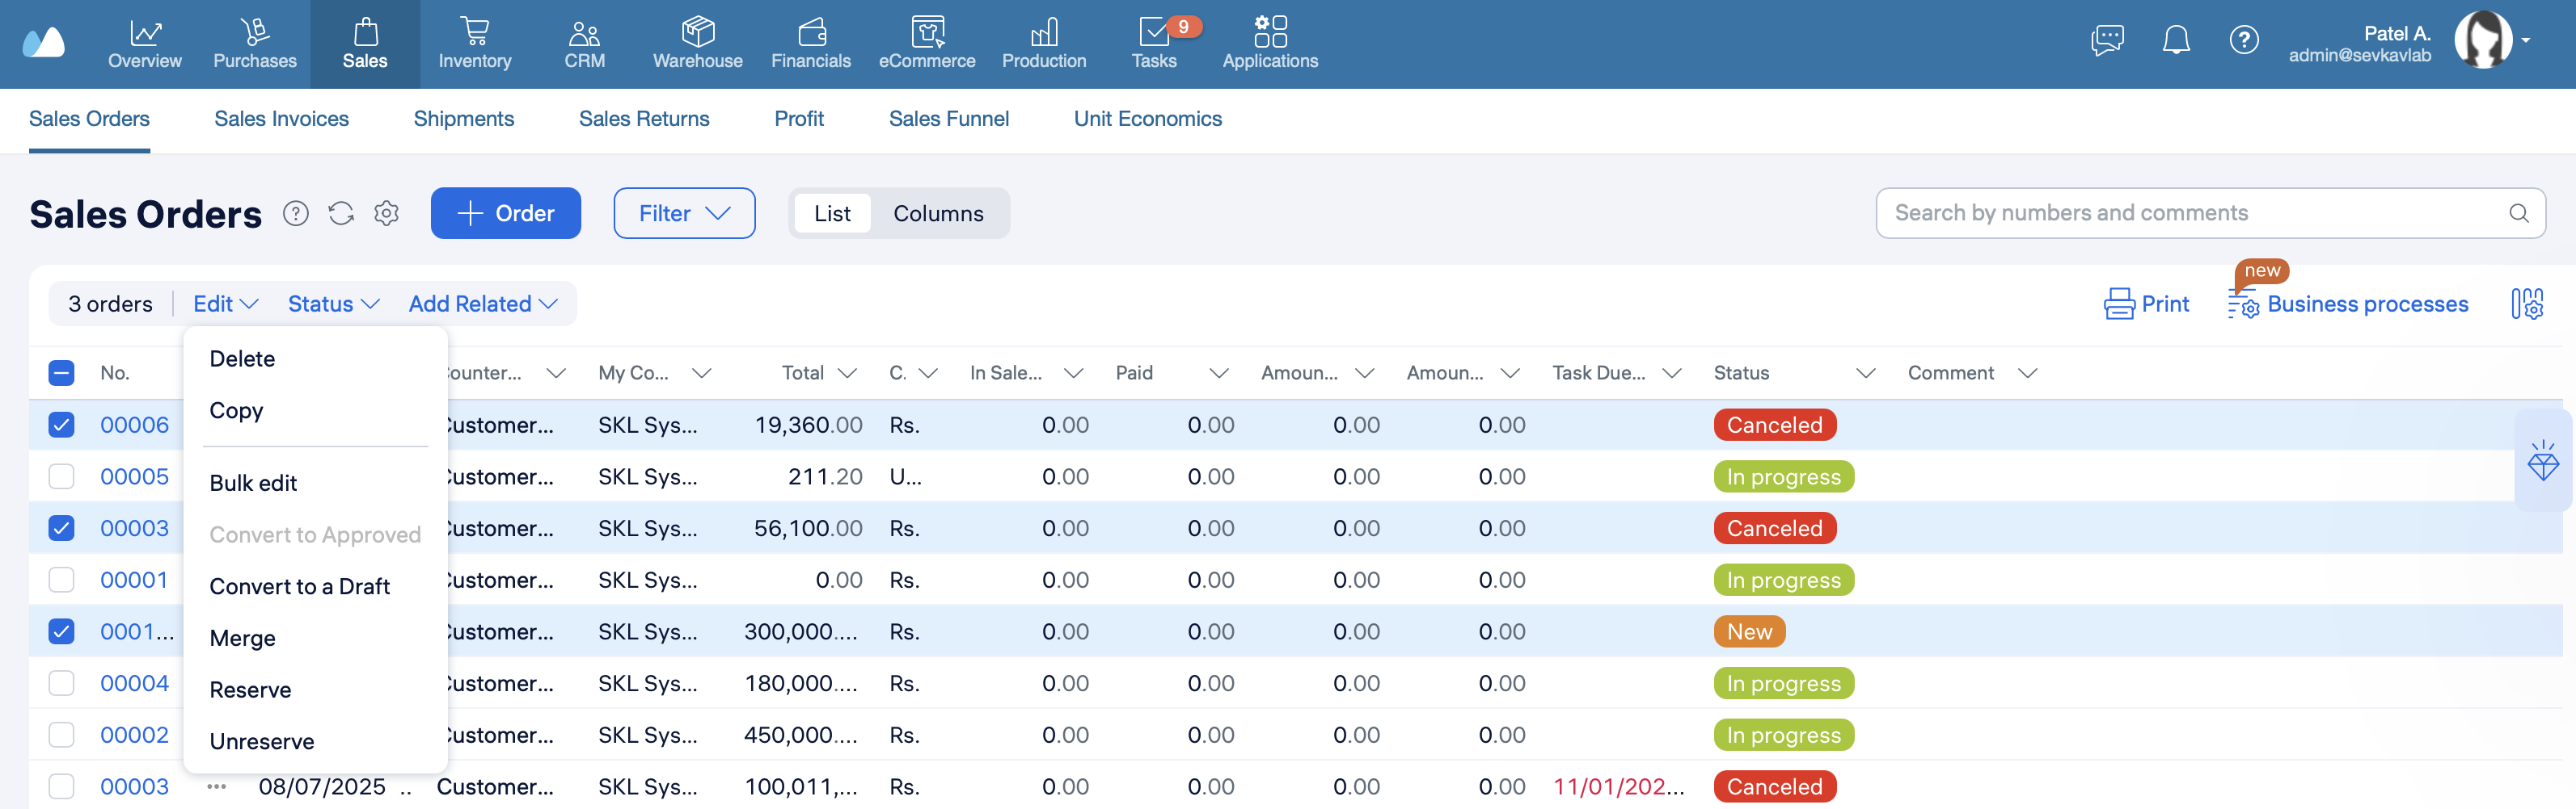Screen dimensions: 2576x809
Task: Choose Bulk edit from Edit menu
Action: [x=253, y=484]
